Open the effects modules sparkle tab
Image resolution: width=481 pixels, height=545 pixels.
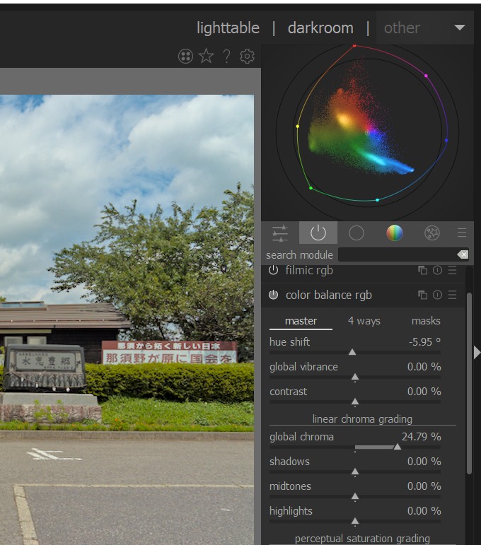(x=432, y=233)
